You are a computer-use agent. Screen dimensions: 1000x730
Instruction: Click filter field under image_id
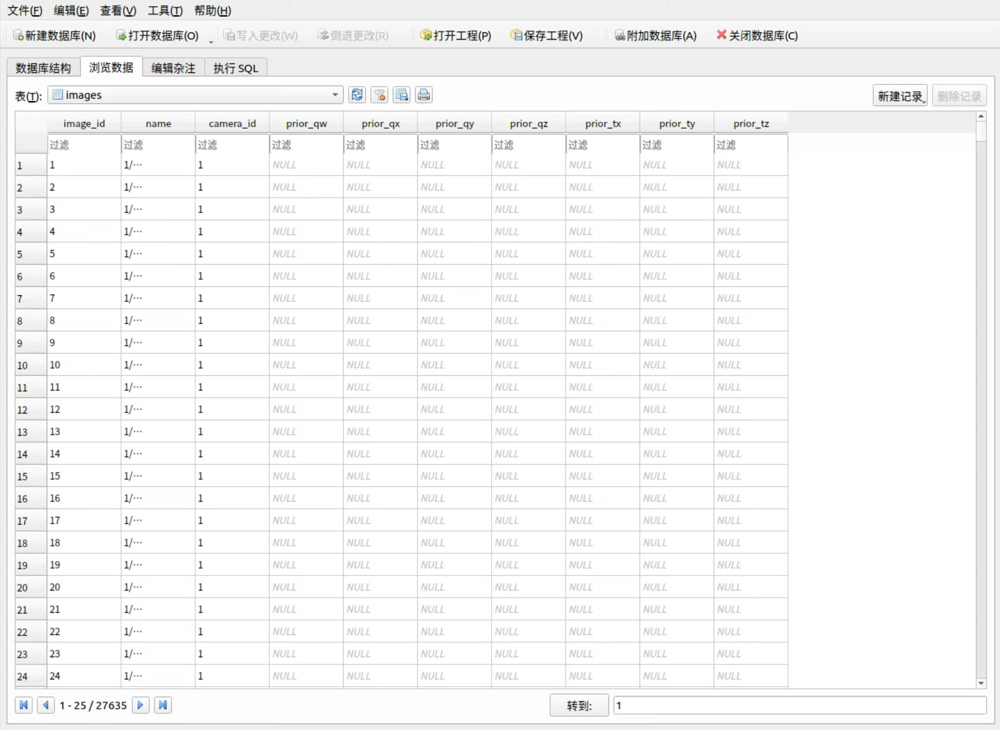pos(84,145)
